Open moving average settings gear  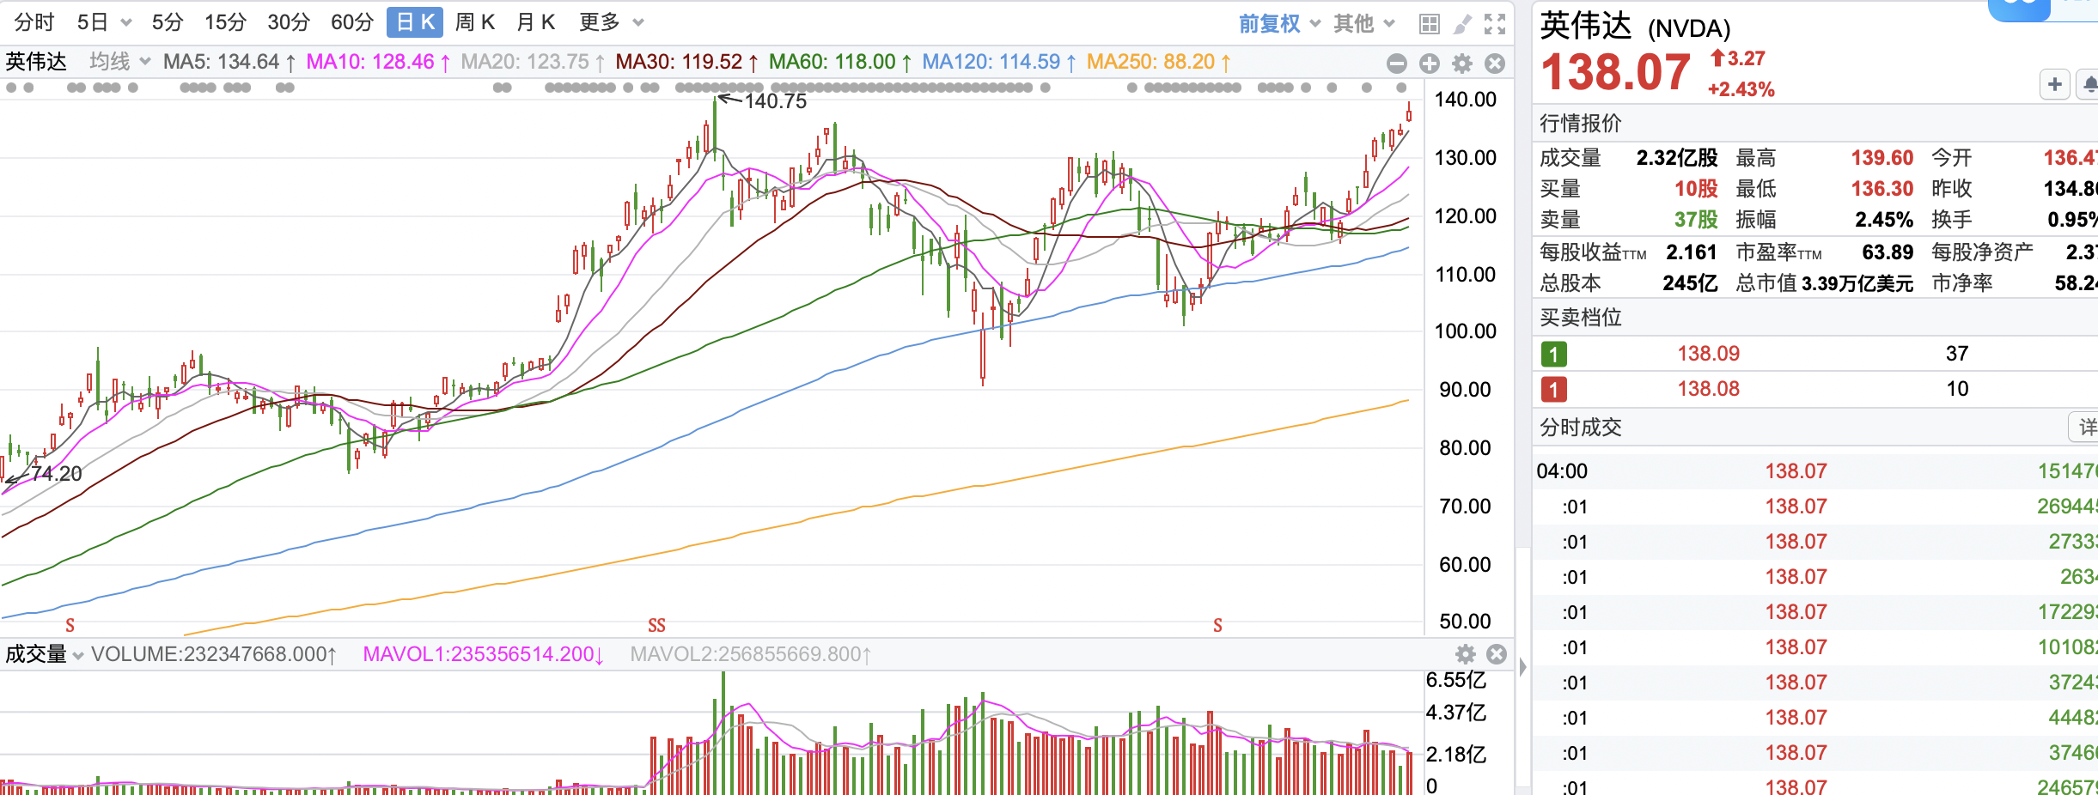point(1461,63)
